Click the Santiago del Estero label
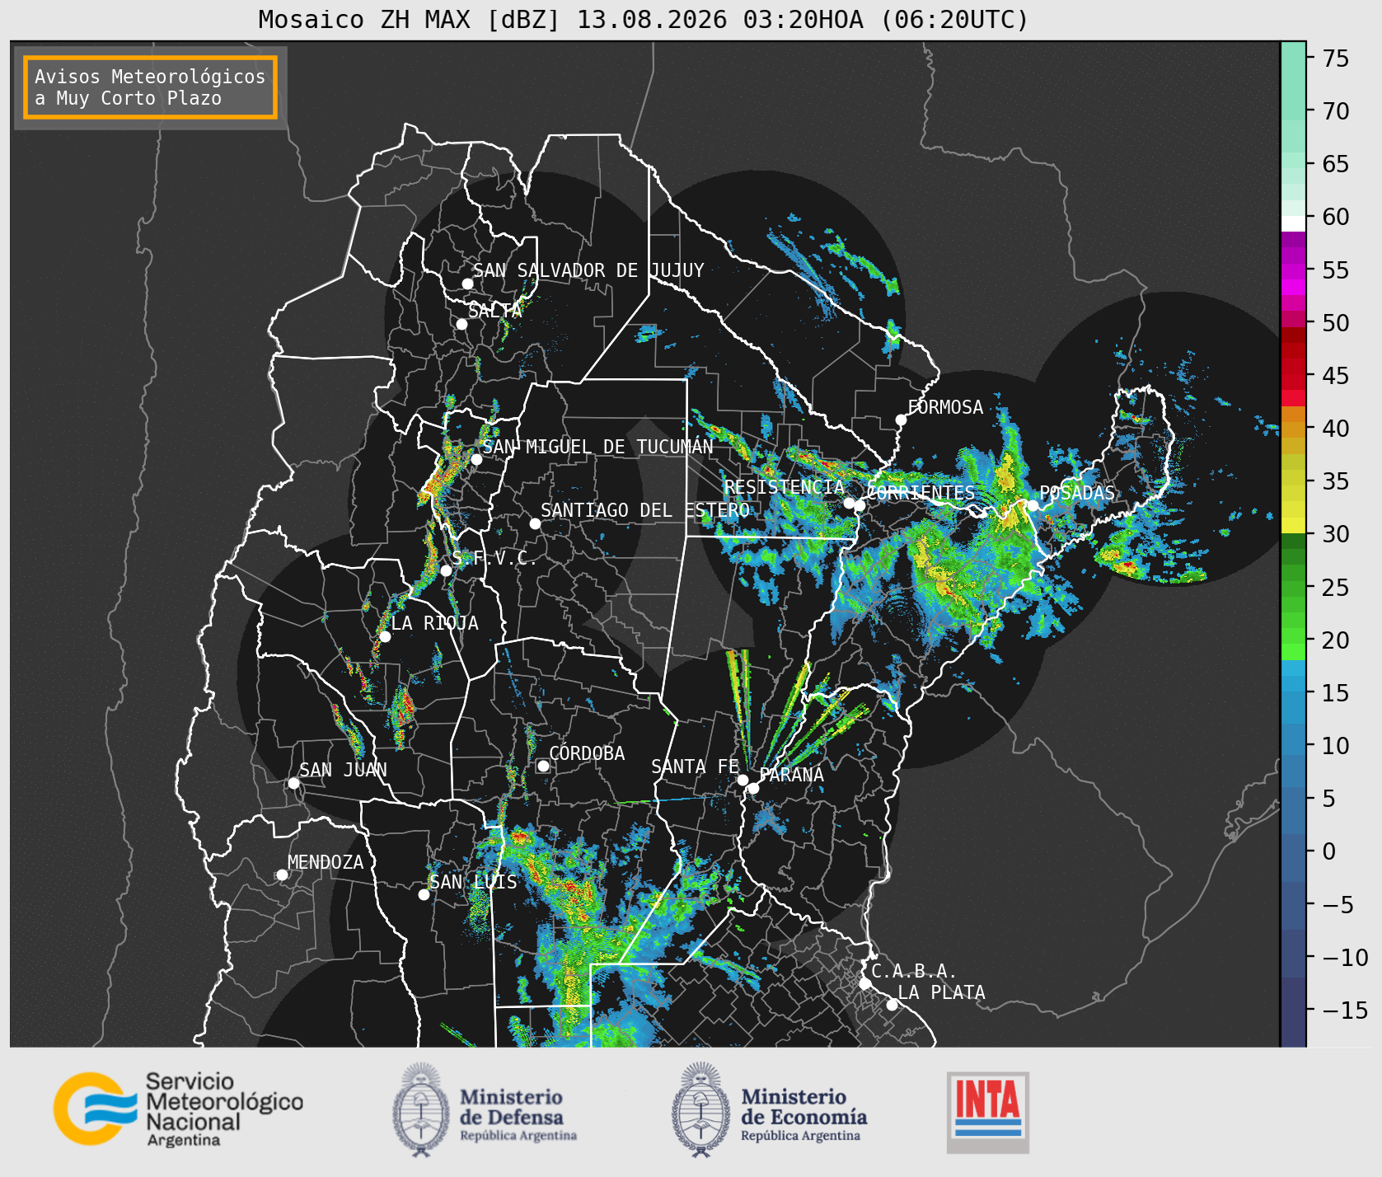Viewport: 1382px width, 1177px height. click(645, 510)
